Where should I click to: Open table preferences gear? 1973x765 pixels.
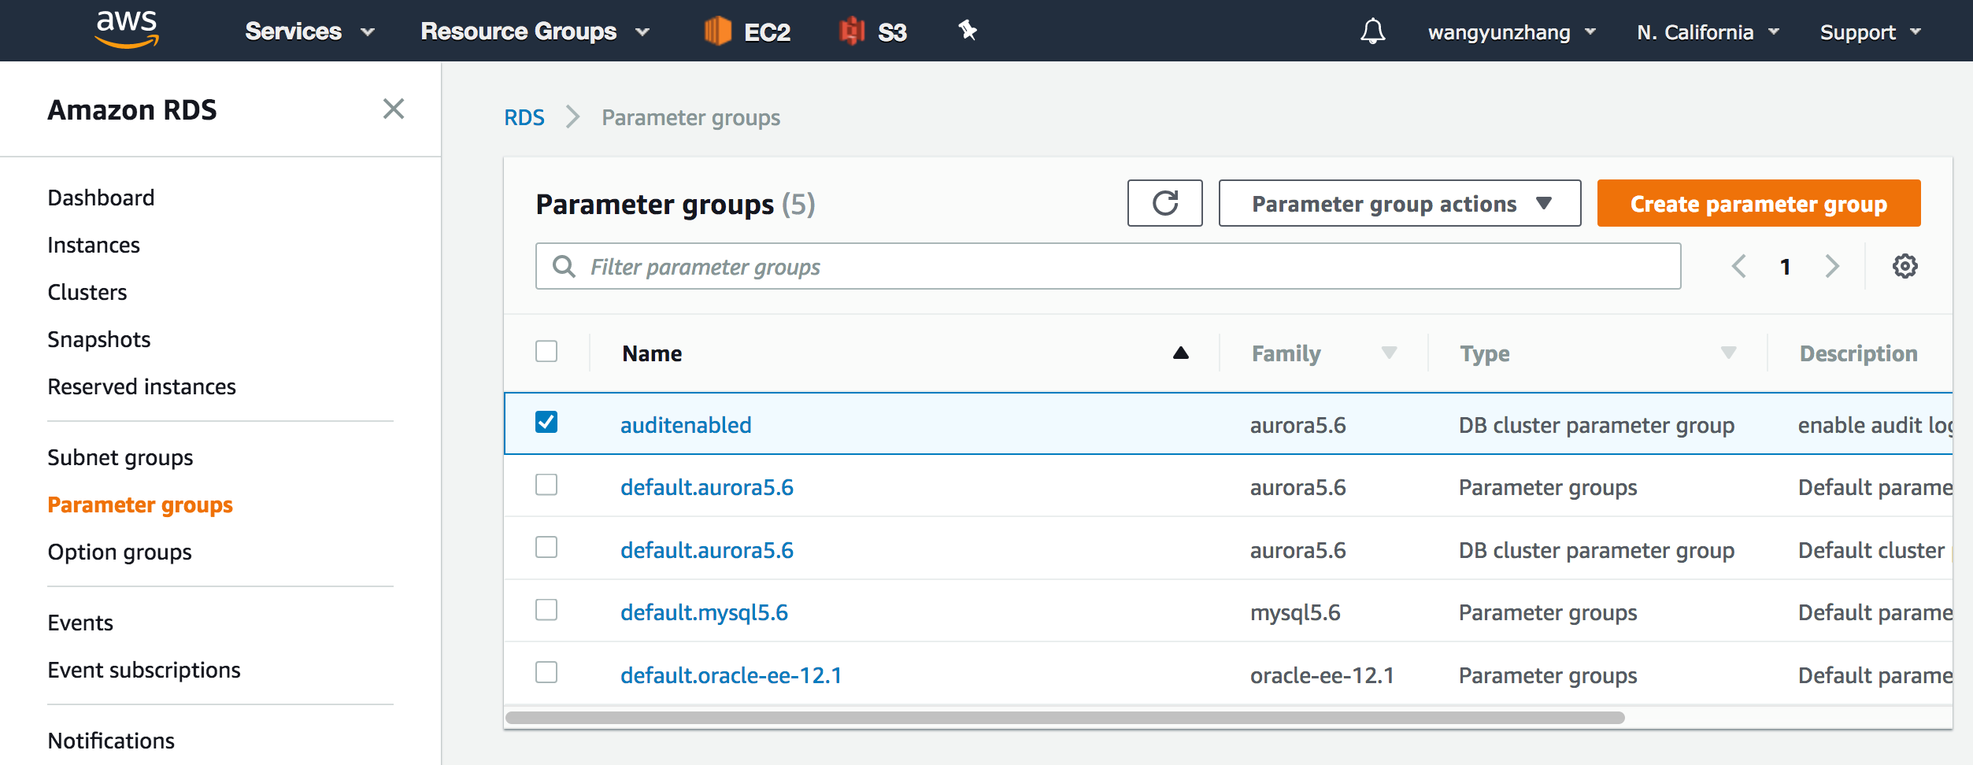[x=1905, y=266]
